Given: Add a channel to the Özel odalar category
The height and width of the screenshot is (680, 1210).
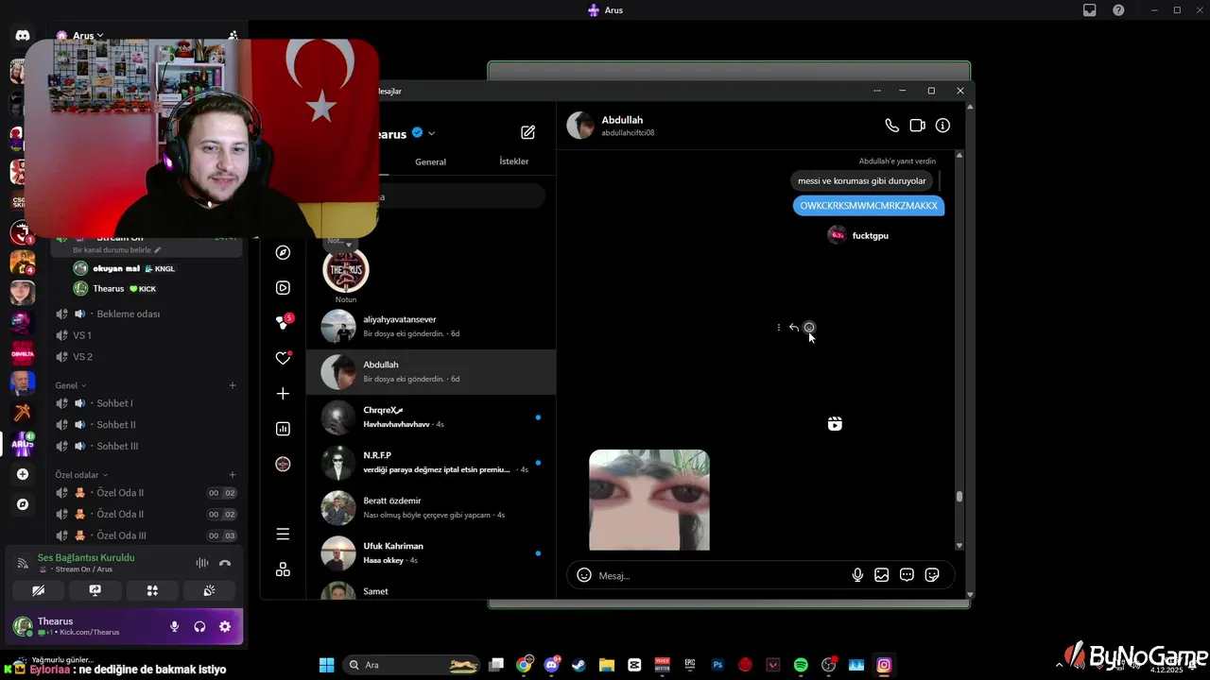Looking at the screenshot, I should 233,475.
